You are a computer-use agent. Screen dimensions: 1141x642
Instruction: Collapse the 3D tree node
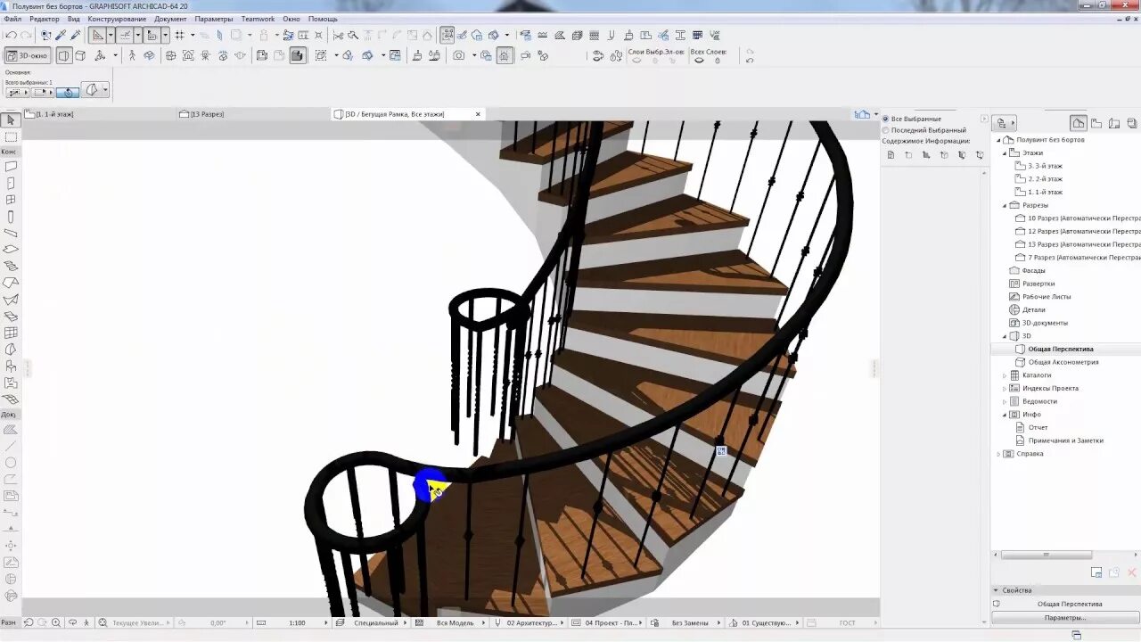click(1004, 336)
